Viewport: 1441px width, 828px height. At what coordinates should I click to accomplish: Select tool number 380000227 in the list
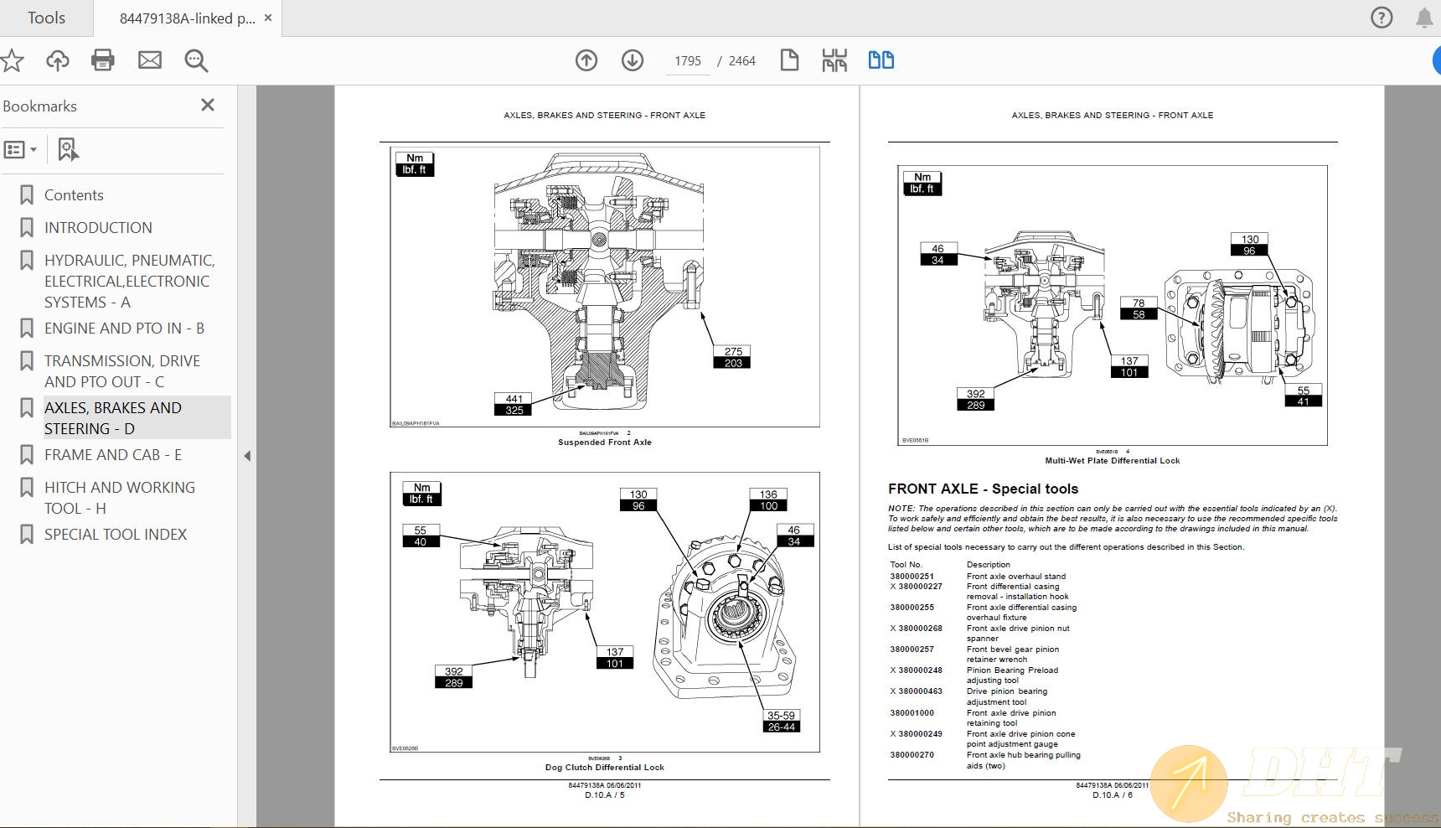click(x=920, y=587)
